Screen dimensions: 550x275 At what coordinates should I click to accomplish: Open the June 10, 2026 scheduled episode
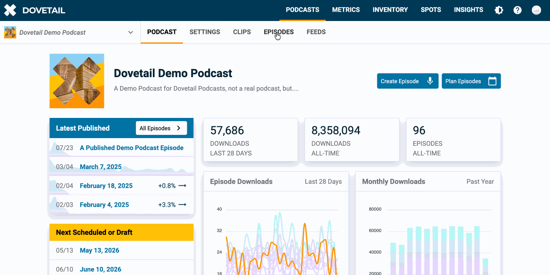[x=100, y=269]
